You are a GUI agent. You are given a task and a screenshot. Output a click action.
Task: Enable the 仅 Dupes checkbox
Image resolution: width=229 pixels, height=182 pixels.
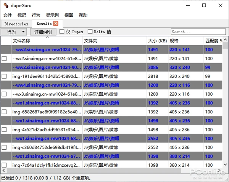pyautogui.click(x=62, y=32)
